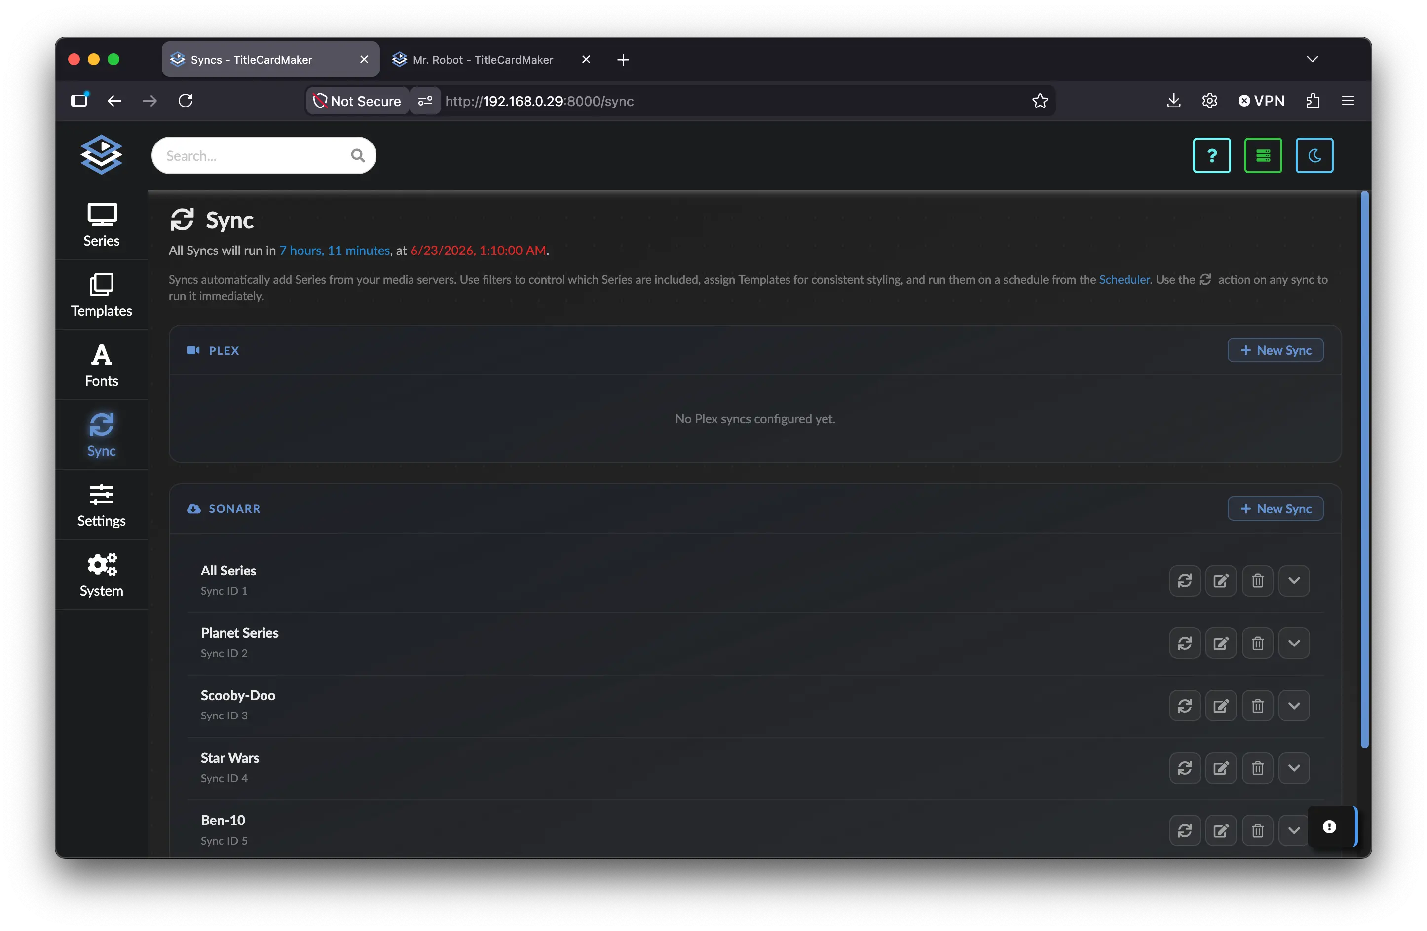Delete the Star Wars sync
Image resolution: width=1427 pixels, height=931 pixels.
click(1258, 768)
